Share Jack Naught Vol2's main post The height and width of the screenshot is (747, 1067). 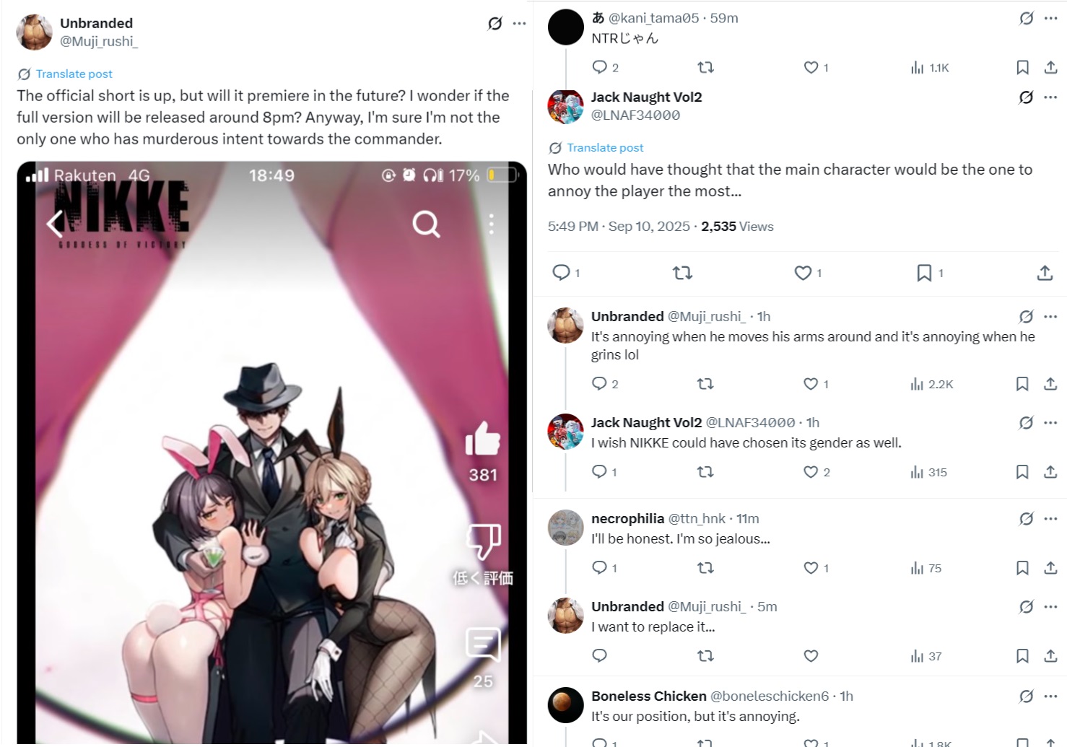pos(1045,273)
